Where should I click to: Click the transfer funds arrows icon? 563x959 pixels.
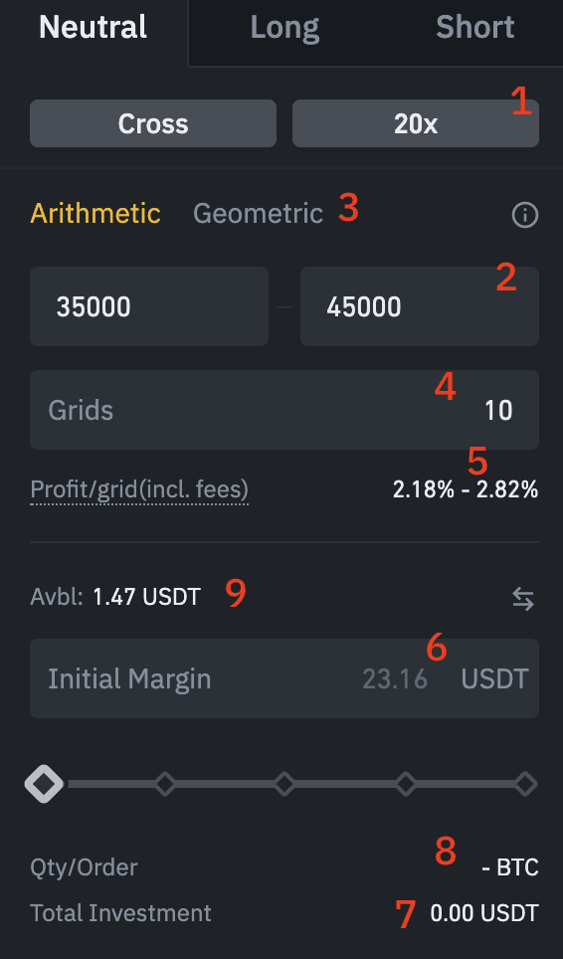(523, 599)
